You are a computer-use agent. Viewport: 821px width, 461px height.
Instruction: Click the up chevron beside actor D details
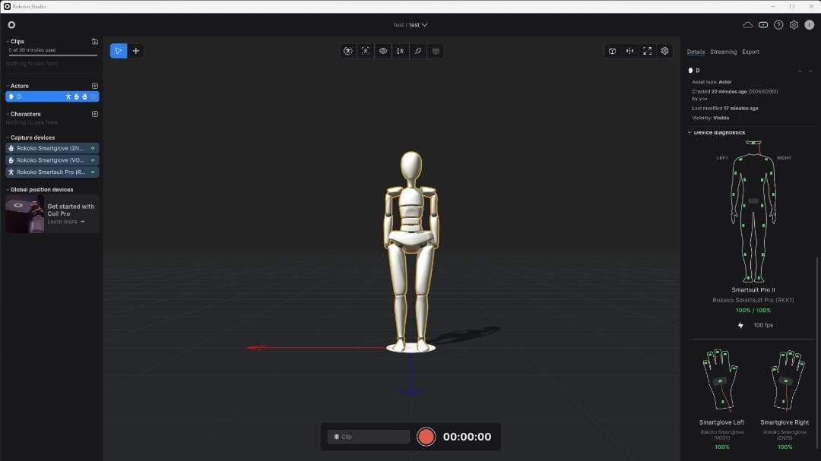(x=810, y=71)
